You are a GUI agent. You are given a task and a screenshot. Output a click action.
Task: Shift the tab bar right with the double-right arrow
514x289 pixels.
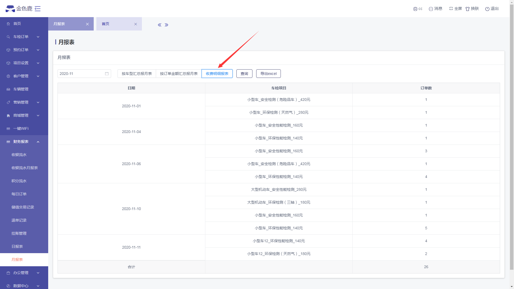(167, 25)
